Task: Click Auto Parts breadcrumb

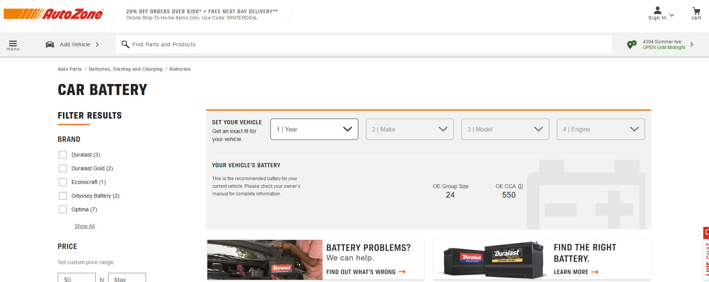Action: pos(70,69)
